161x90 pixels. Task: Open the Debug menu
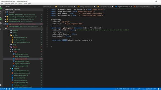tap(20, 3)
